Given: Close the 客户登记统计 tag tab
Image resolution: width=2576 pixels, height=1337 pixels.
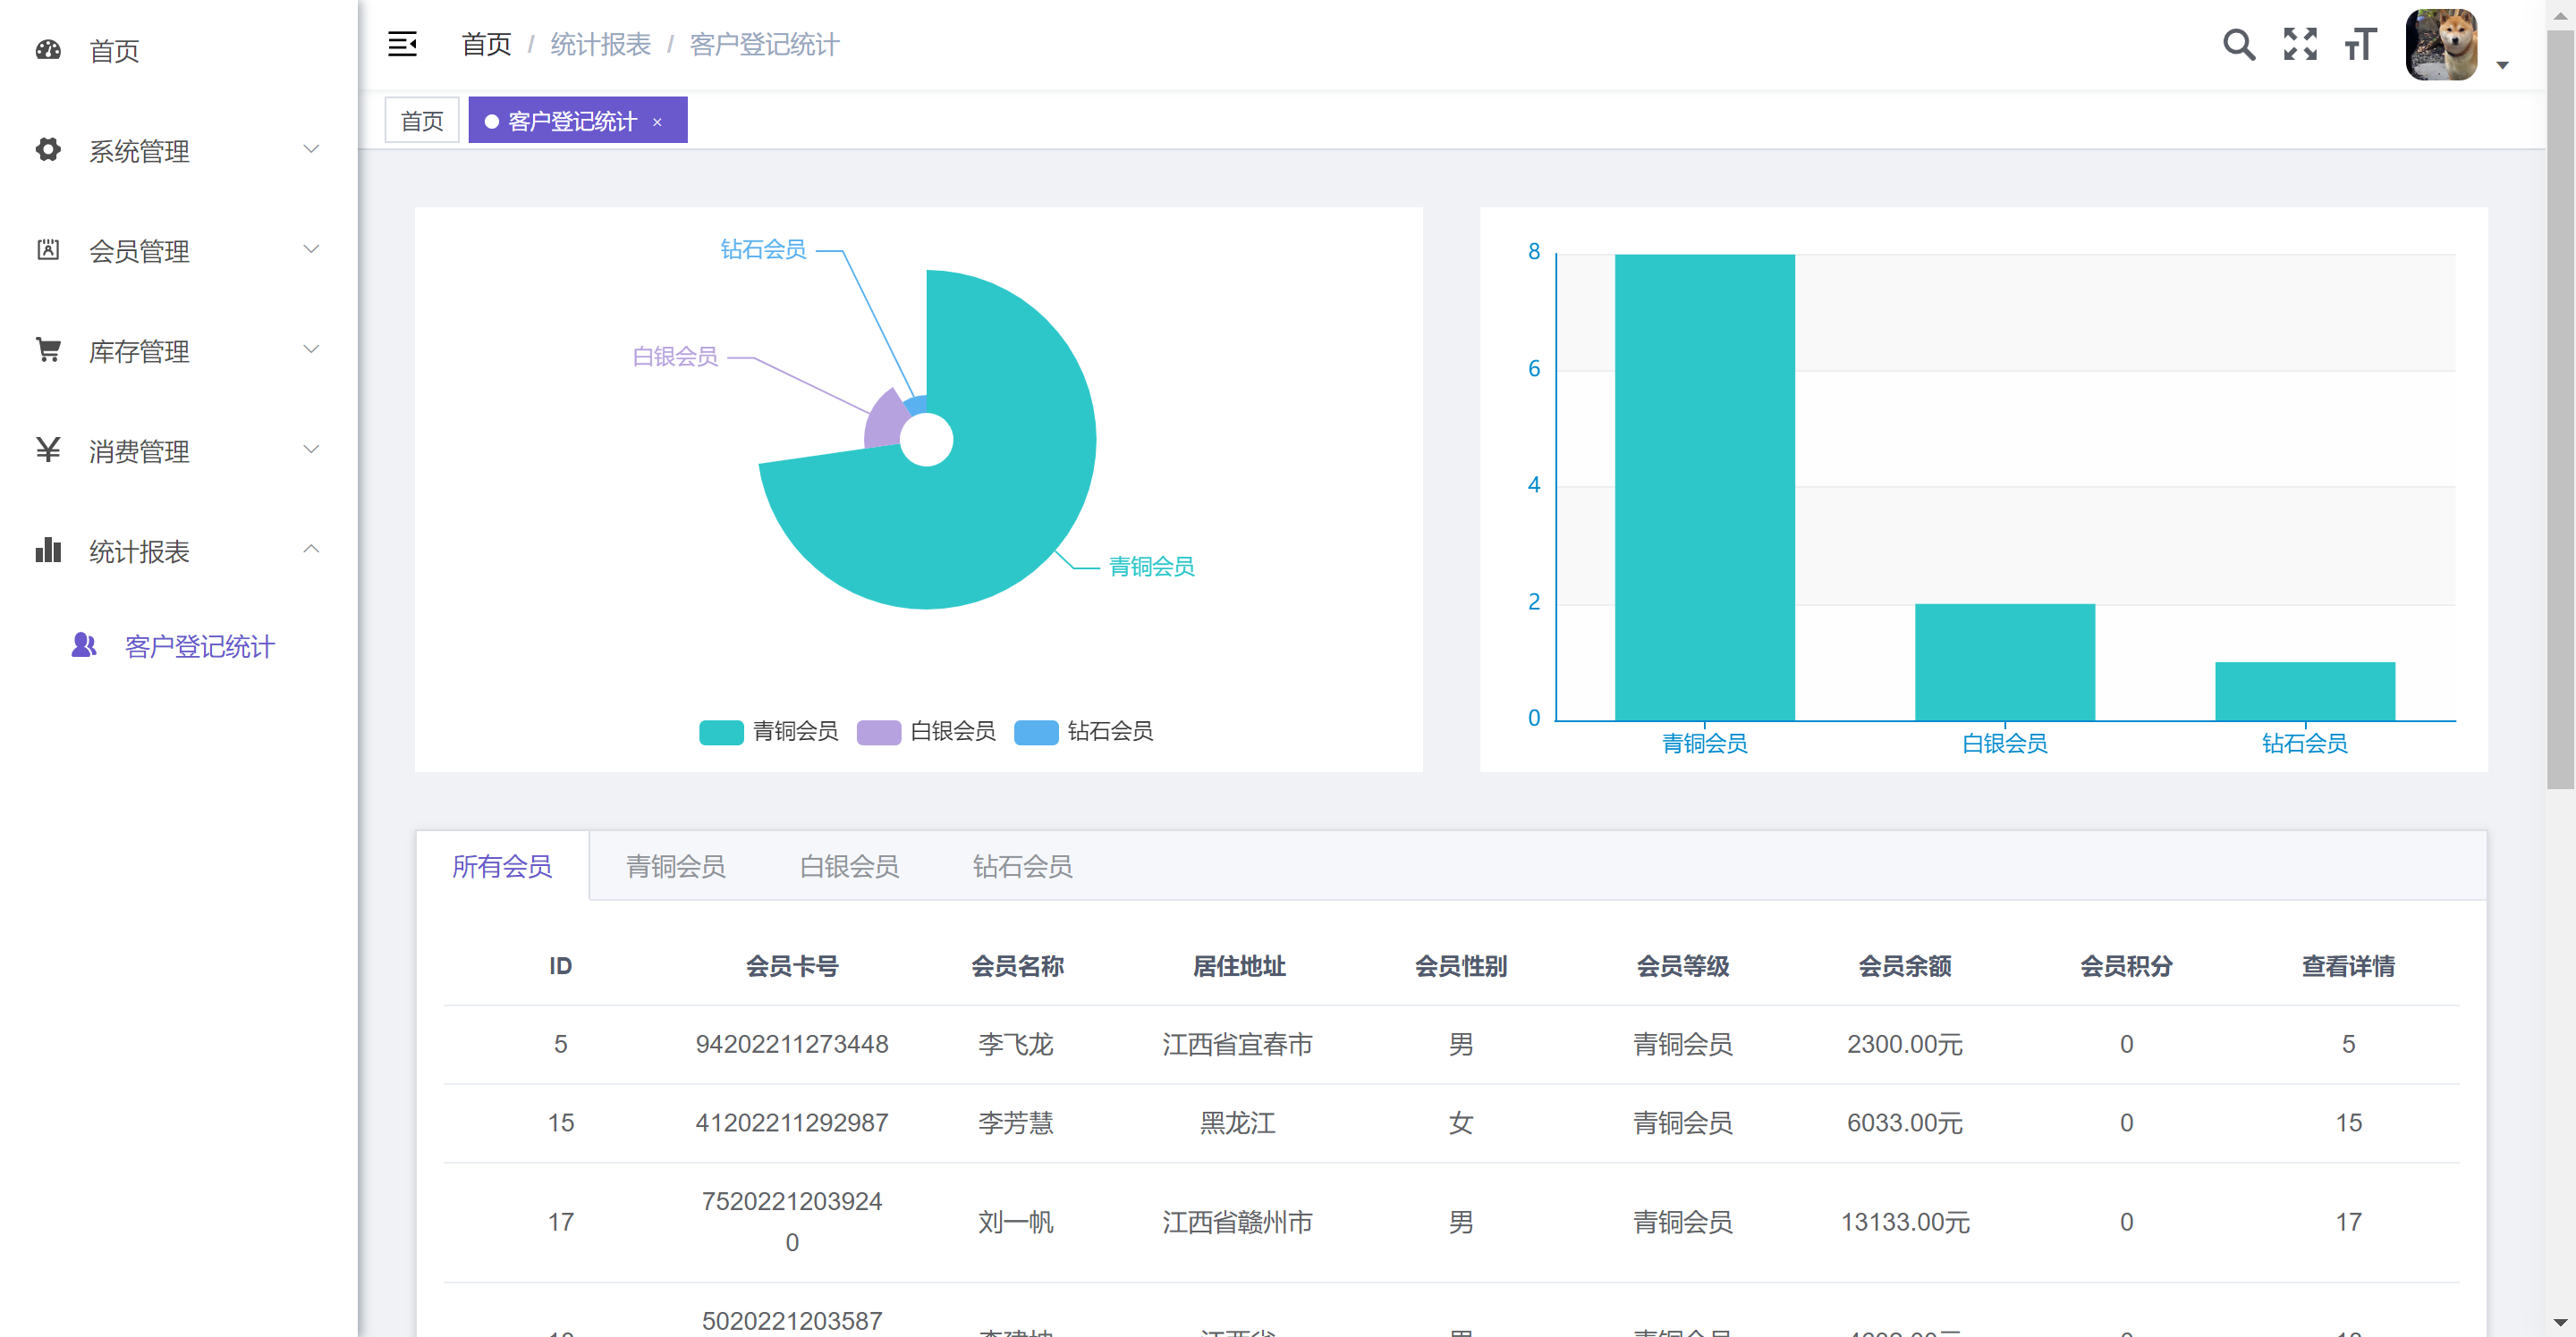Looking at the screenshot, I should [x=657, y=122].
